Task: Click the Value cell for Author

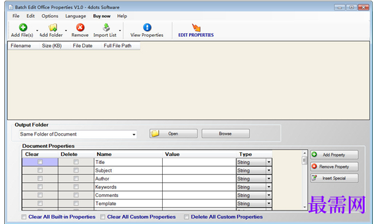Action: point(200,179)
